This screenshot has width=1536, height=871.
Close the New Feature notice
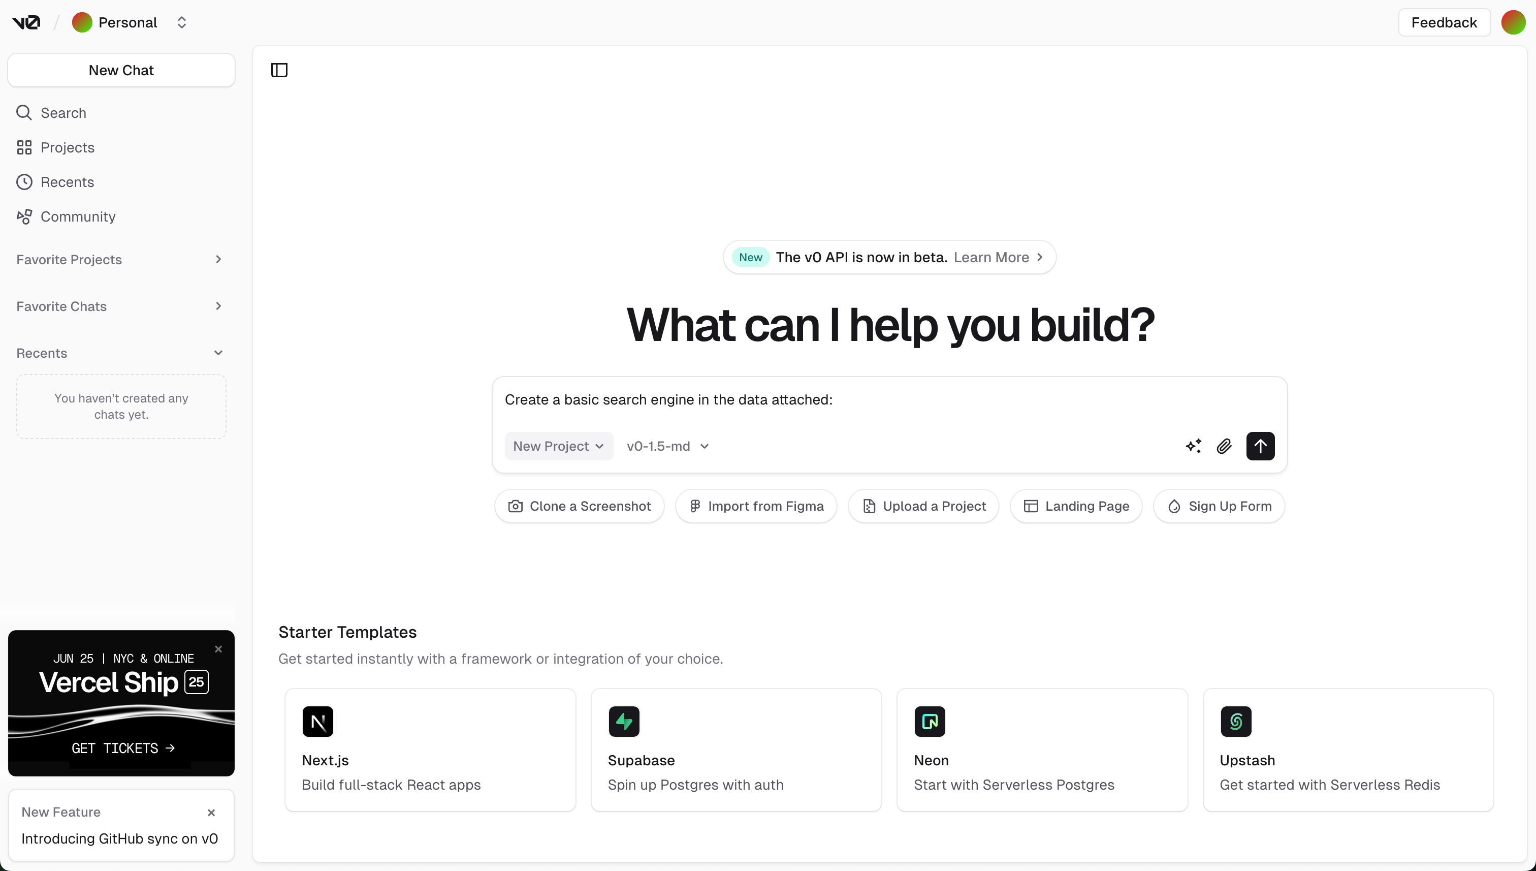(x=211, y=813)
